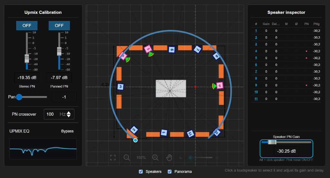Click the Upmix Calibration panel title

click(x=43, y=13)
